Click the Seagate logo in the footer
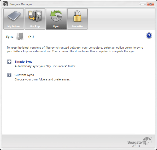Screen dimensions: 157x150 click(139, 142)
